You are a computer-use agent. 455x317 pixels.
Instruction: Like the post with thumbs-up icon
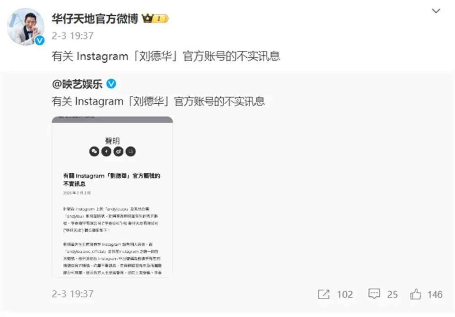[x=415, y=294]
